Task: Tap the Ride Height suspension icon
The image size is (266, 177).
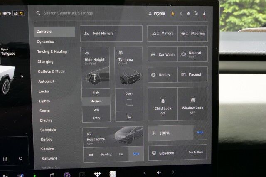Action: 87,53
